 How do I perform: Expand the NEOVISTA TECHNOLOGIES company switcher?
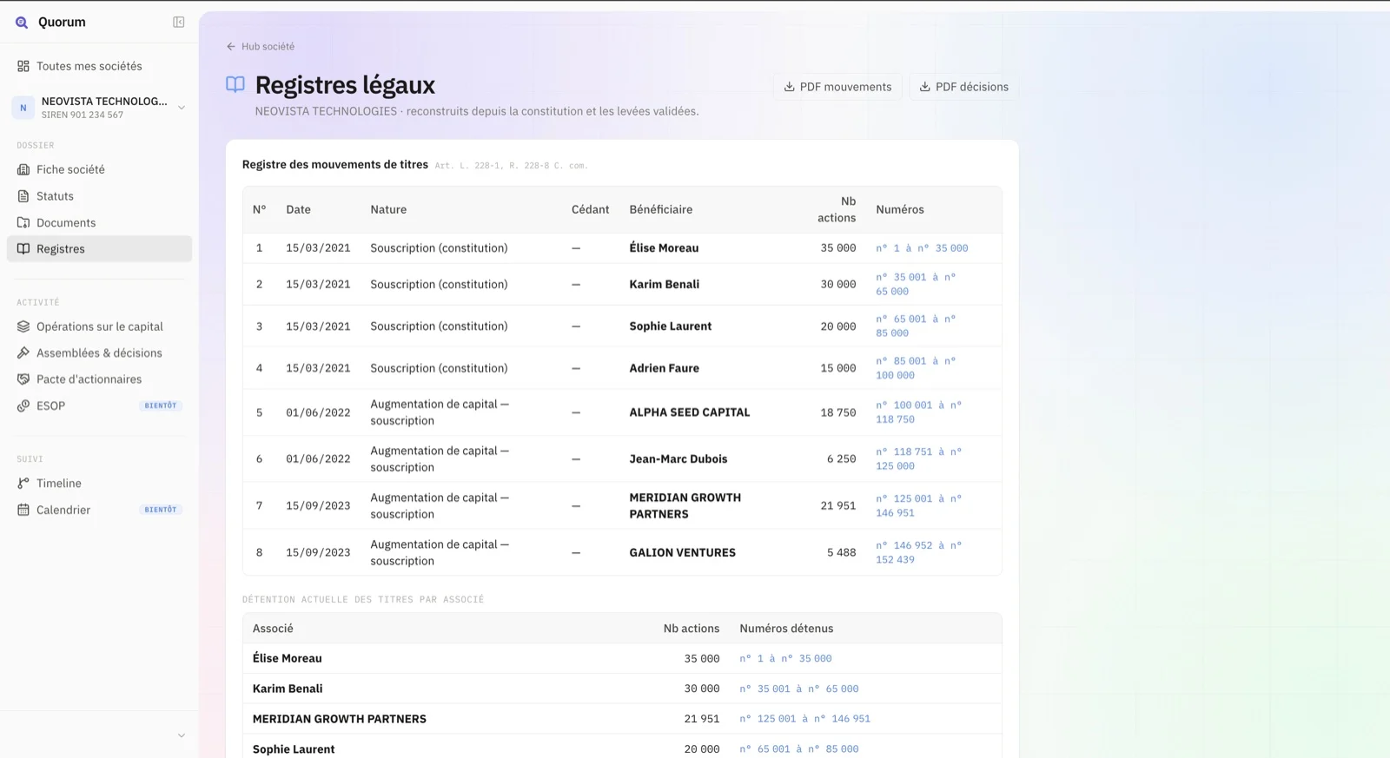(99, 108)
